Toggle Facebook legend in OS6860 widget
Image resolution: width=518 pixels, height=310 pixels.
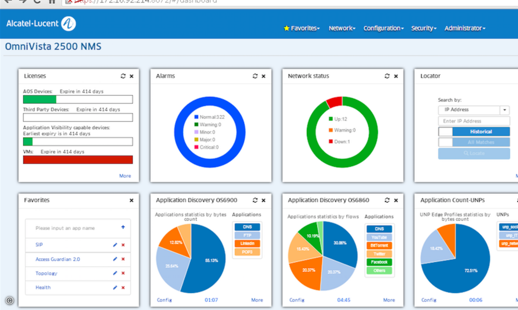(379, 262)
